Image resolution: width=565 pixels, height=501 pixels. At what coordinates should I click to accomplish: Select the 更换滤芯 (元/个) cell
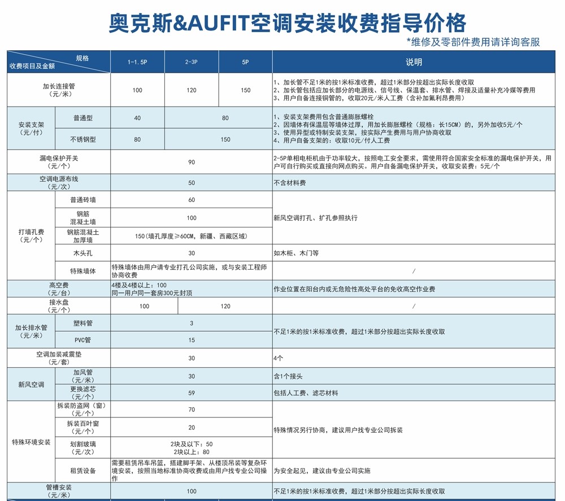point(83,393)
